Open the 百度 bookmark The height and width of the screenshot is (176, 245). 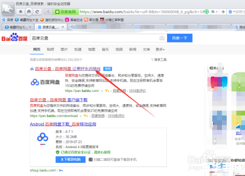click(x=8, y=20)
